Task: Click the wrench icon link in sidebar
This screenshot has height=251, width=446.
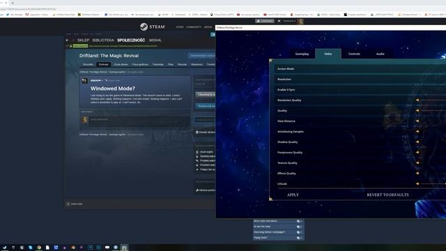Action: pos(197,190)
